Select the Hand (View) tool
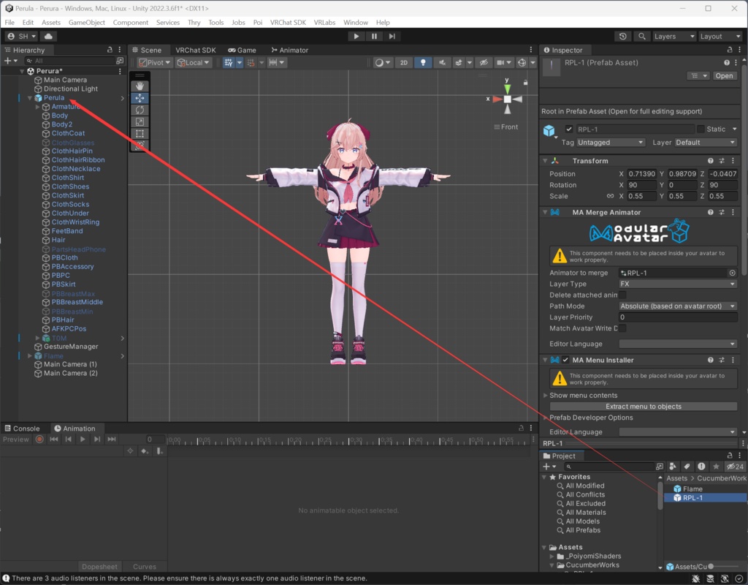This screenshot has height=585, width=748. pyautogui.click(x=140, y=86)
